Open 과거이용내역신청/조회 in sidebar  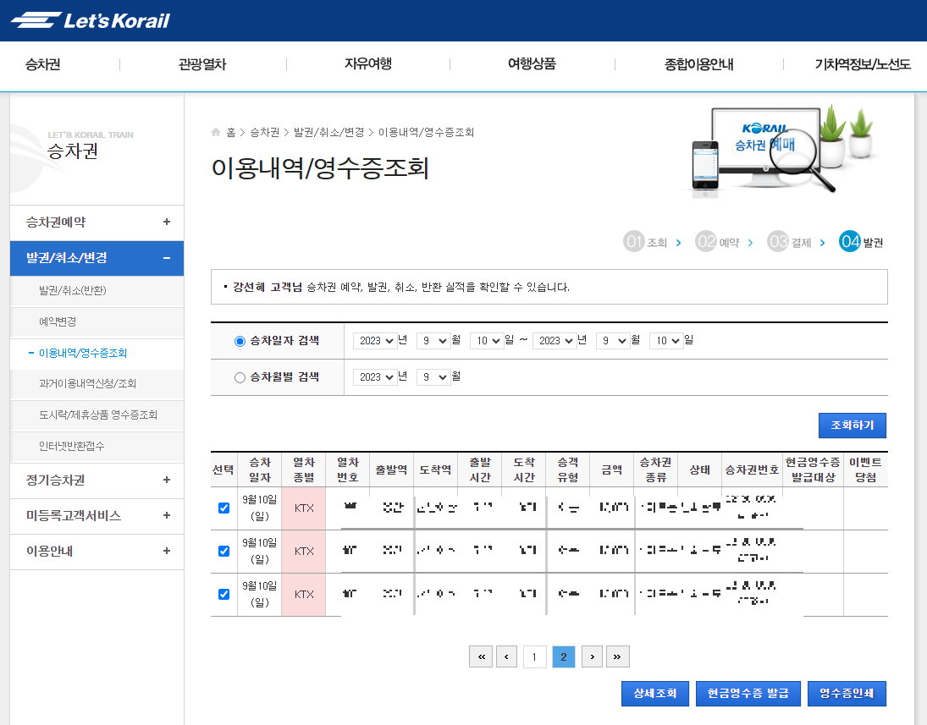pyautogui.click(x=87, y=383)
